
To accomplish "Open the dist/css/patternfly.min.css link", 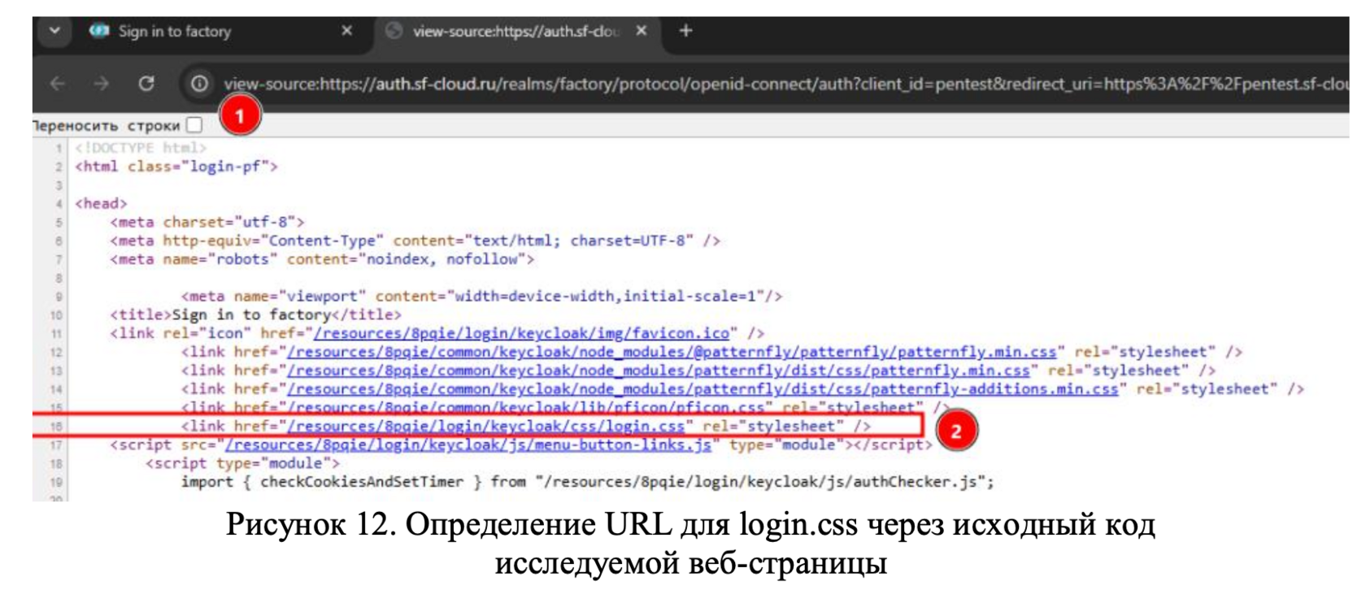I will (659, 371).
